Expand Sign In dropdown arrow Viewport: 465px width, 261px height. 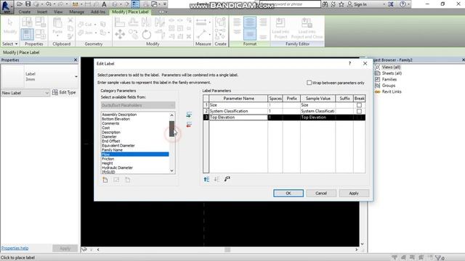click(x=384, y=4)
